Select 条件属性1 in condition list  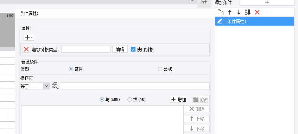[x=259, y=21]
